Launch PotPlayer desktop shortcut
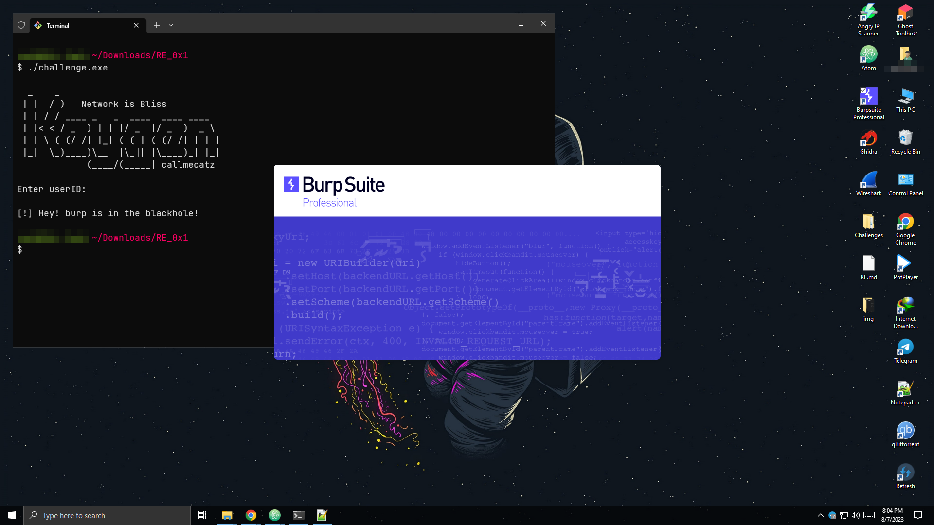 pos(905,267)
